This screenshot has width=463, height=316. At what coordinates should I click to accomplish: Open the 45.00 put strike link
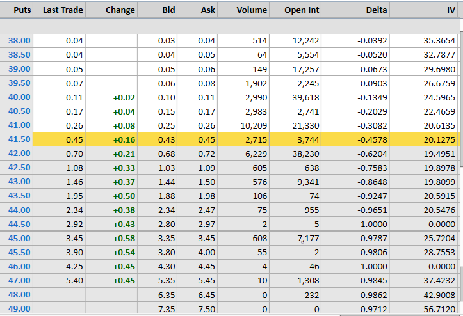(19, 238)
